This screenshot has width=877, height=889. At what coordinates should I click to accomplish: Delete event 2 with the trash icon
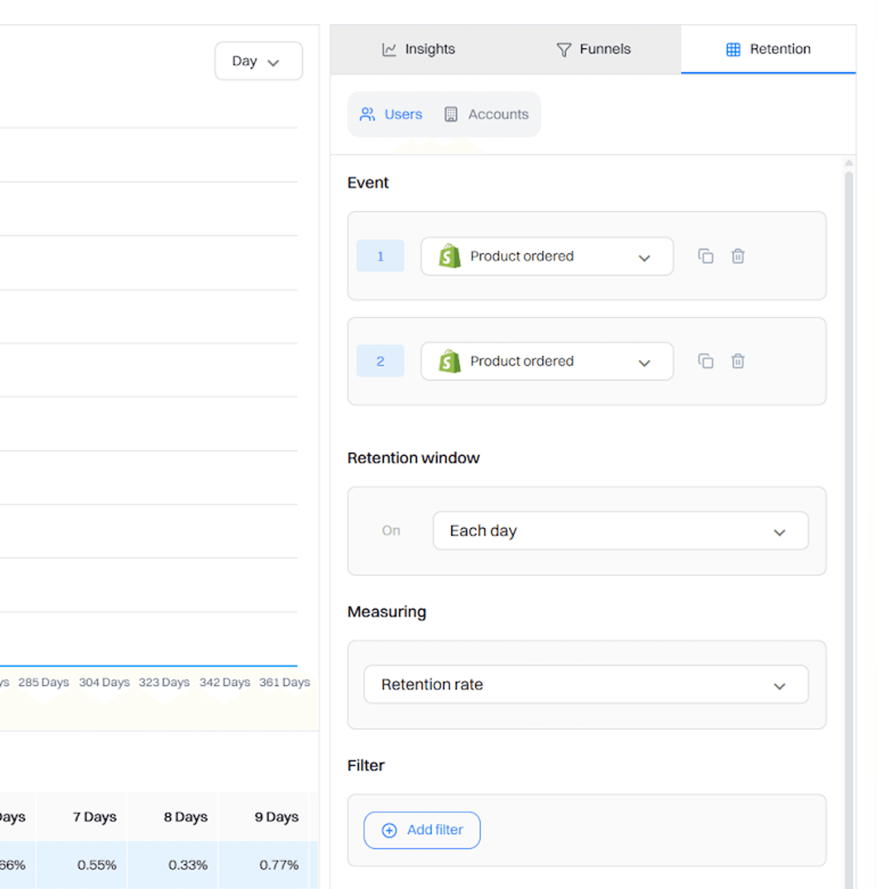click(x=738, y=361)
